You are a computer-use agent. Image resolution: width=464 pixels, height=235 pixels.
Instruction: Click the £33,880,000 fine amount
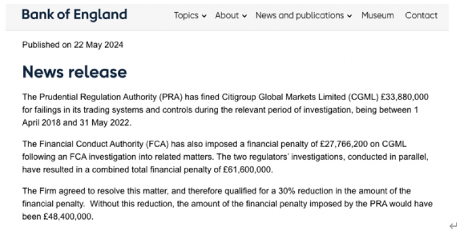404,97
